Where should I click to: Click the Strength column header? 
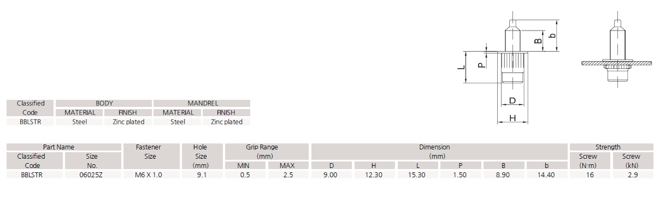tap(611, 147)
